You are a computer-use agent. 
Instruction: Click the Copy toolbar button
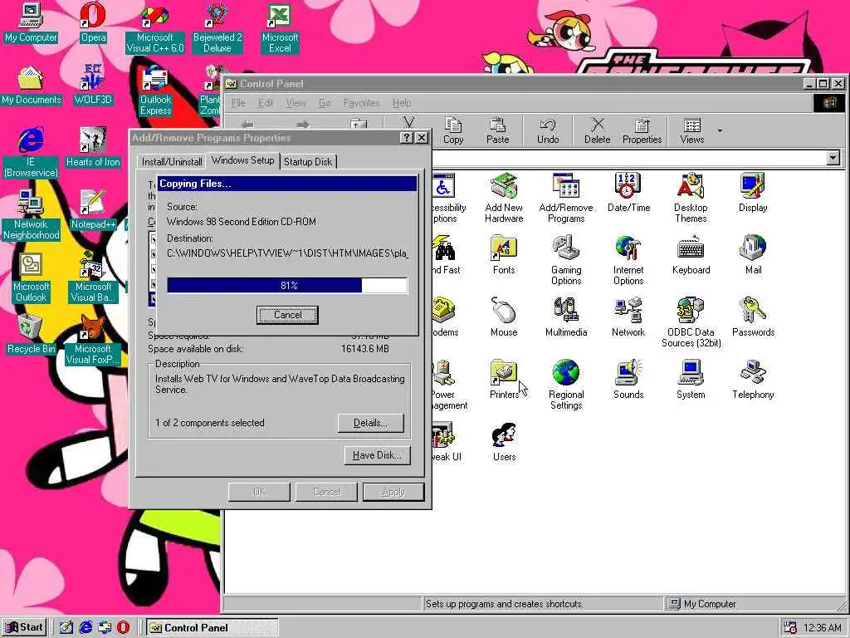[453, 130]
